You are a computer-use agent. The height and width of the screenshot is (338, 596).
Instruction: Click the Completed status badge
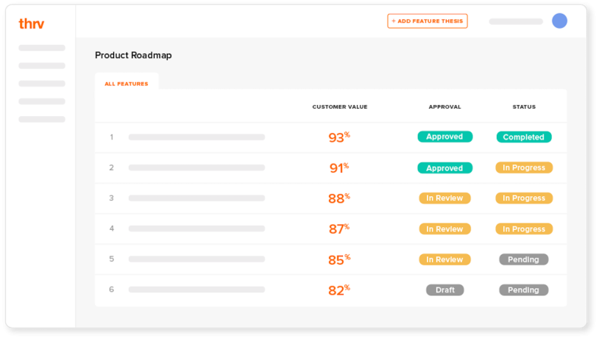click(524, 137)
